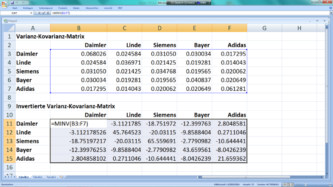Switch to the Tabelle1 sheet tab
333x187 pixels.
click(24, 177)
